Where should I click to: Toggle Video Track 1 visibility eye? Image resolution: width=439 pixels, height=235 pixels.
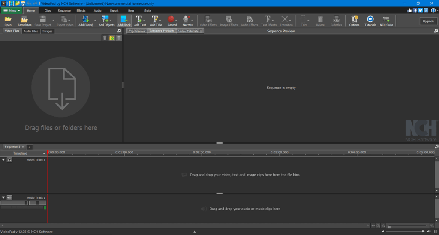click(9, 160)
